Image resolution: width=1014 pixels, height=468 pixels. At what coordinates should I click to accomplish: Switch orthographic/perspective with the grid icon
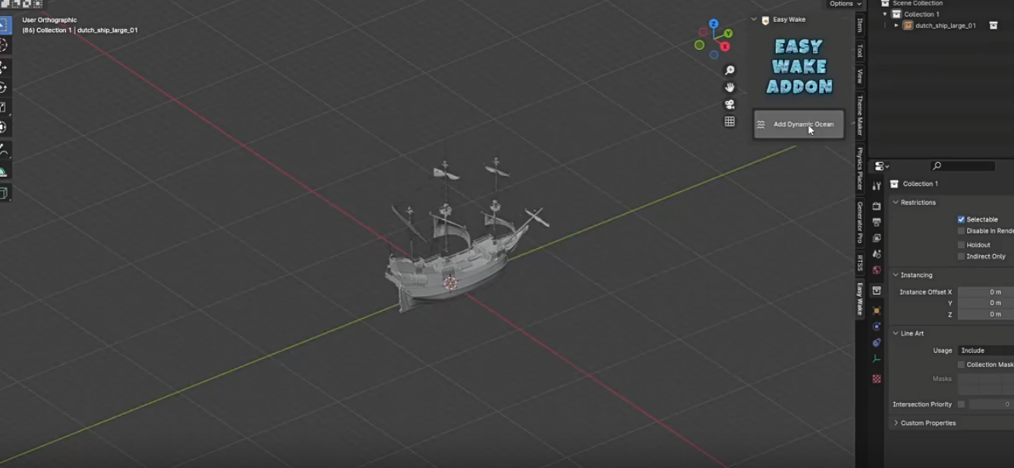(729, 121)
